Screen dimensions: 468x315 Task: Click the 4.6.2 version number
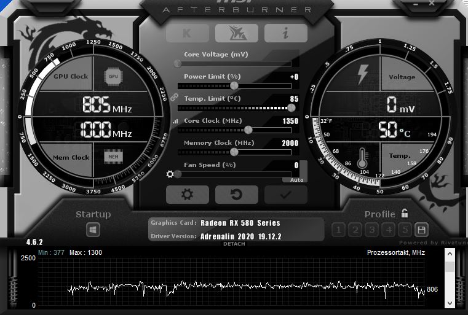click(x=34, y=242)
